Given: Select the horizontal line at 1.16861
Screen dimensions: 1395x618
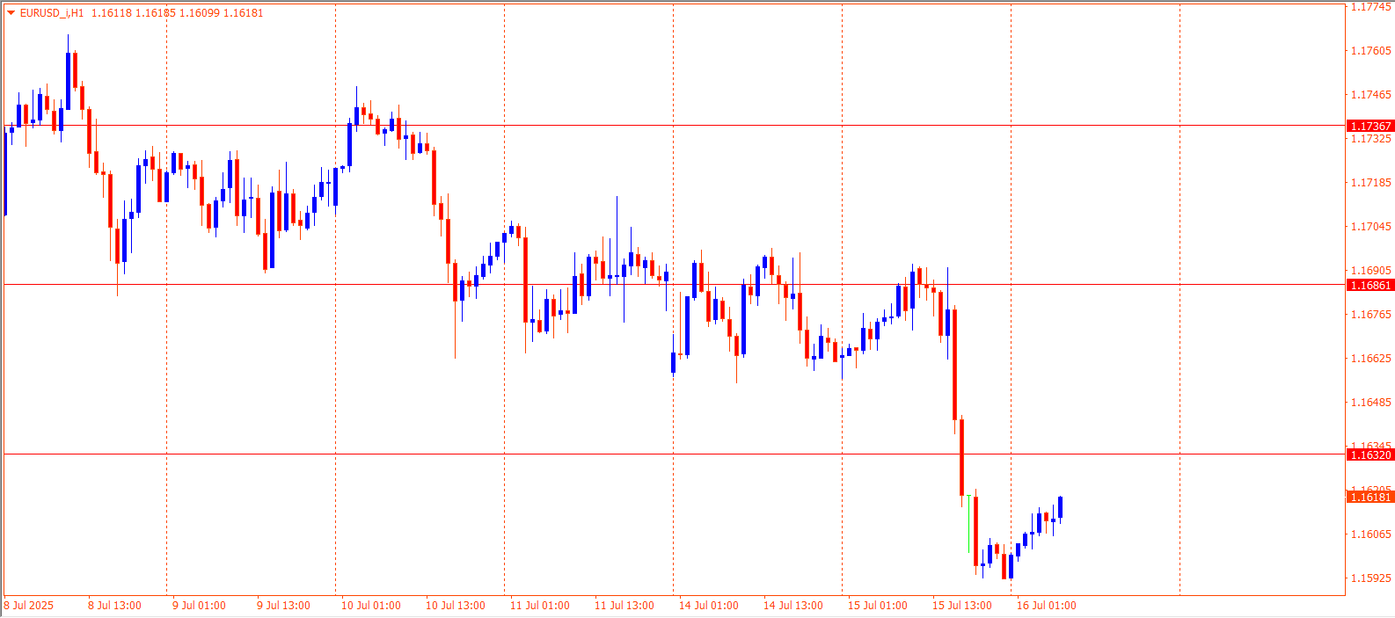Looking at the screenshot, I should point(674,284).
